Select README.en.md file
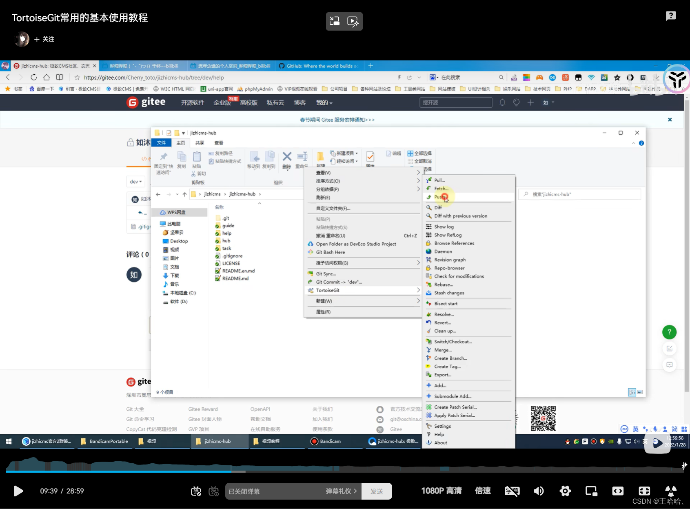 (x=238, y=271)
